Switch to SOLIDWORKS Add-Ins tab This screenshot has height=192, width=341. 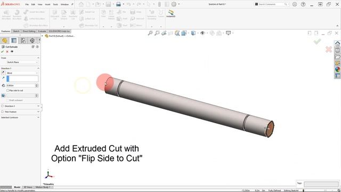click(x=59, y=31)
